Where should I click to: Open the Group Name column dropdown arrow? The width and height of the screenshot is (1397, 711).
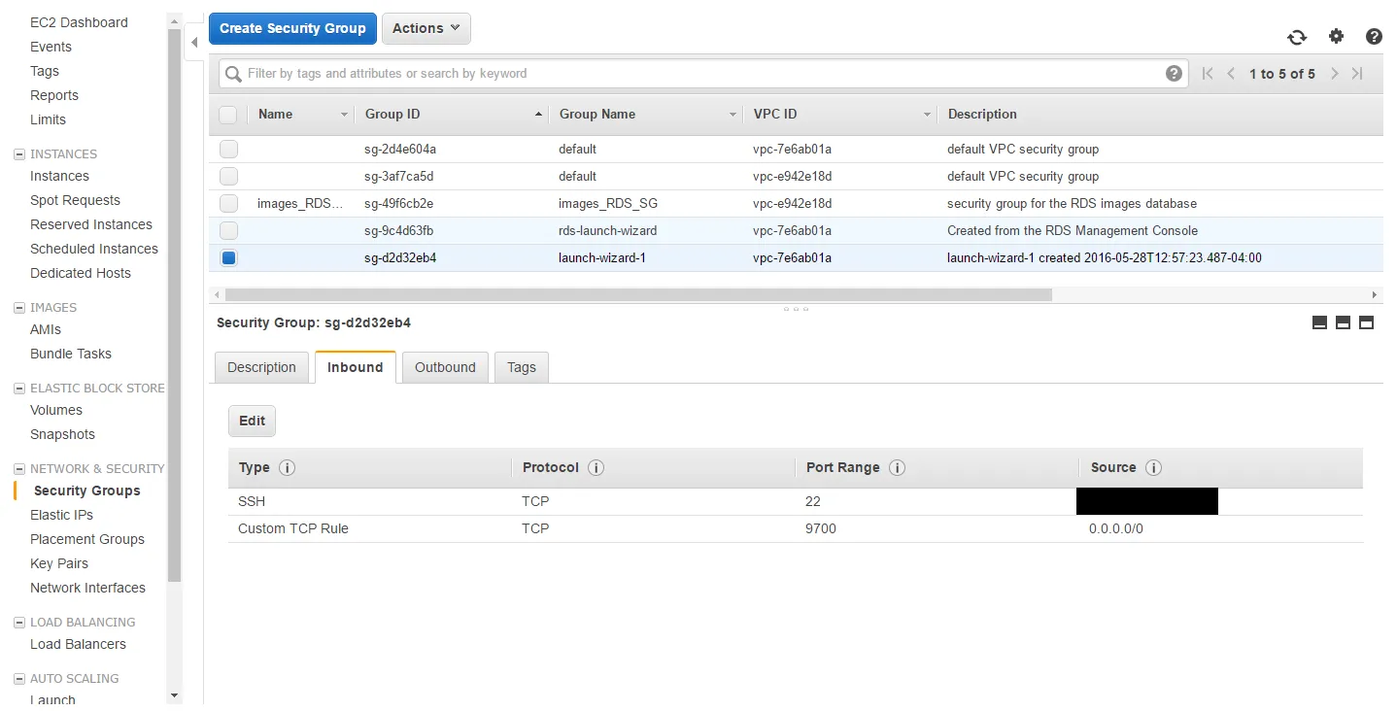[x=733, y=115]
